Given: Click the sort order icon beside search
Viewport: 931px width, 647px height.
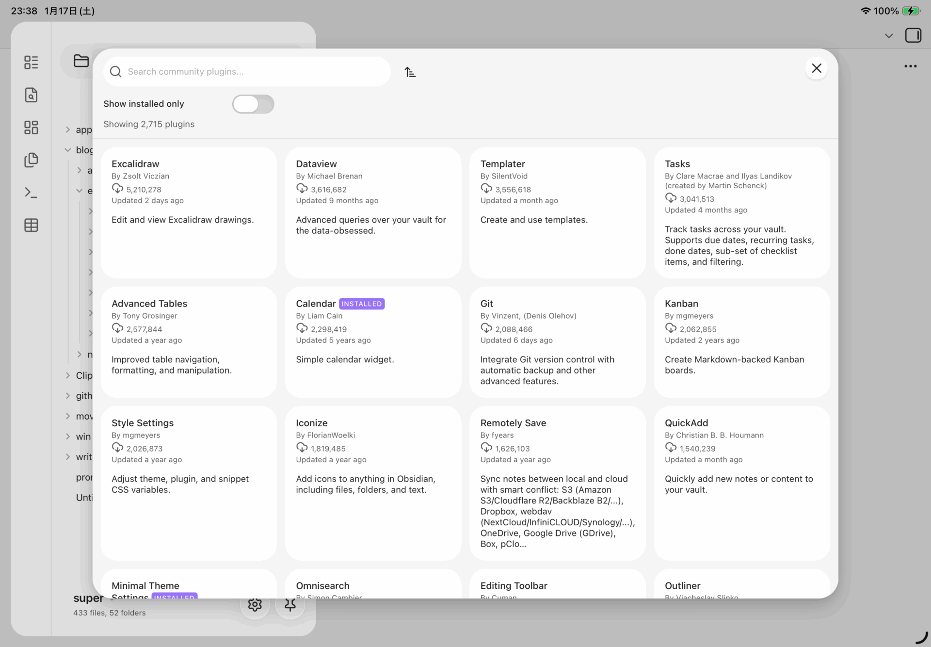Looking at the screenshot, I should (410, 72).
